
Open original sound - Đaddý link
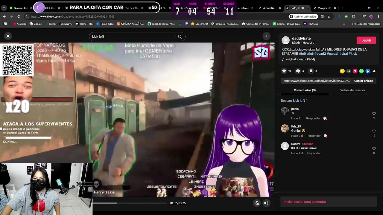(301, 59)
